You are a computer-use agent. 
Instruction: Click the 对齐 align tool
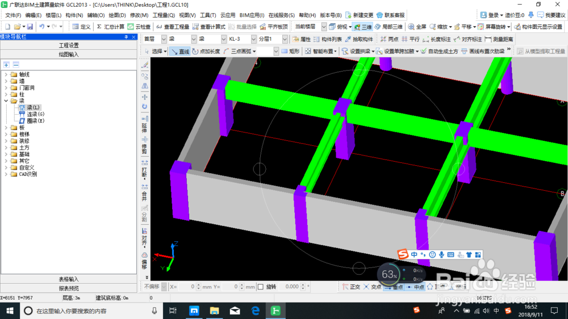(x=144, y=237)
